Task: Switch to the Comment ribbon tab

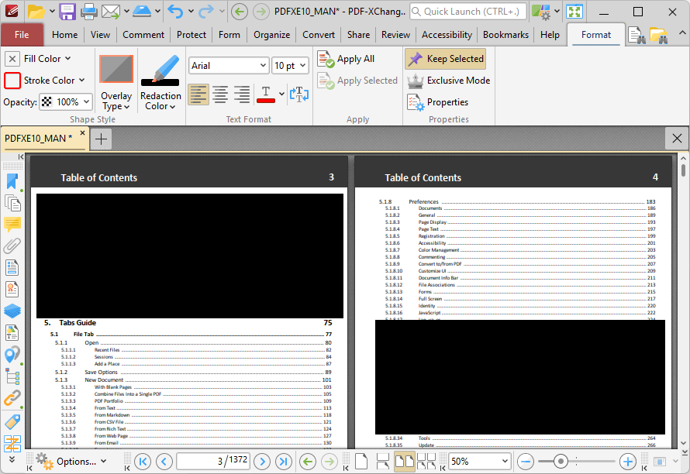Action: click(143, 35)
